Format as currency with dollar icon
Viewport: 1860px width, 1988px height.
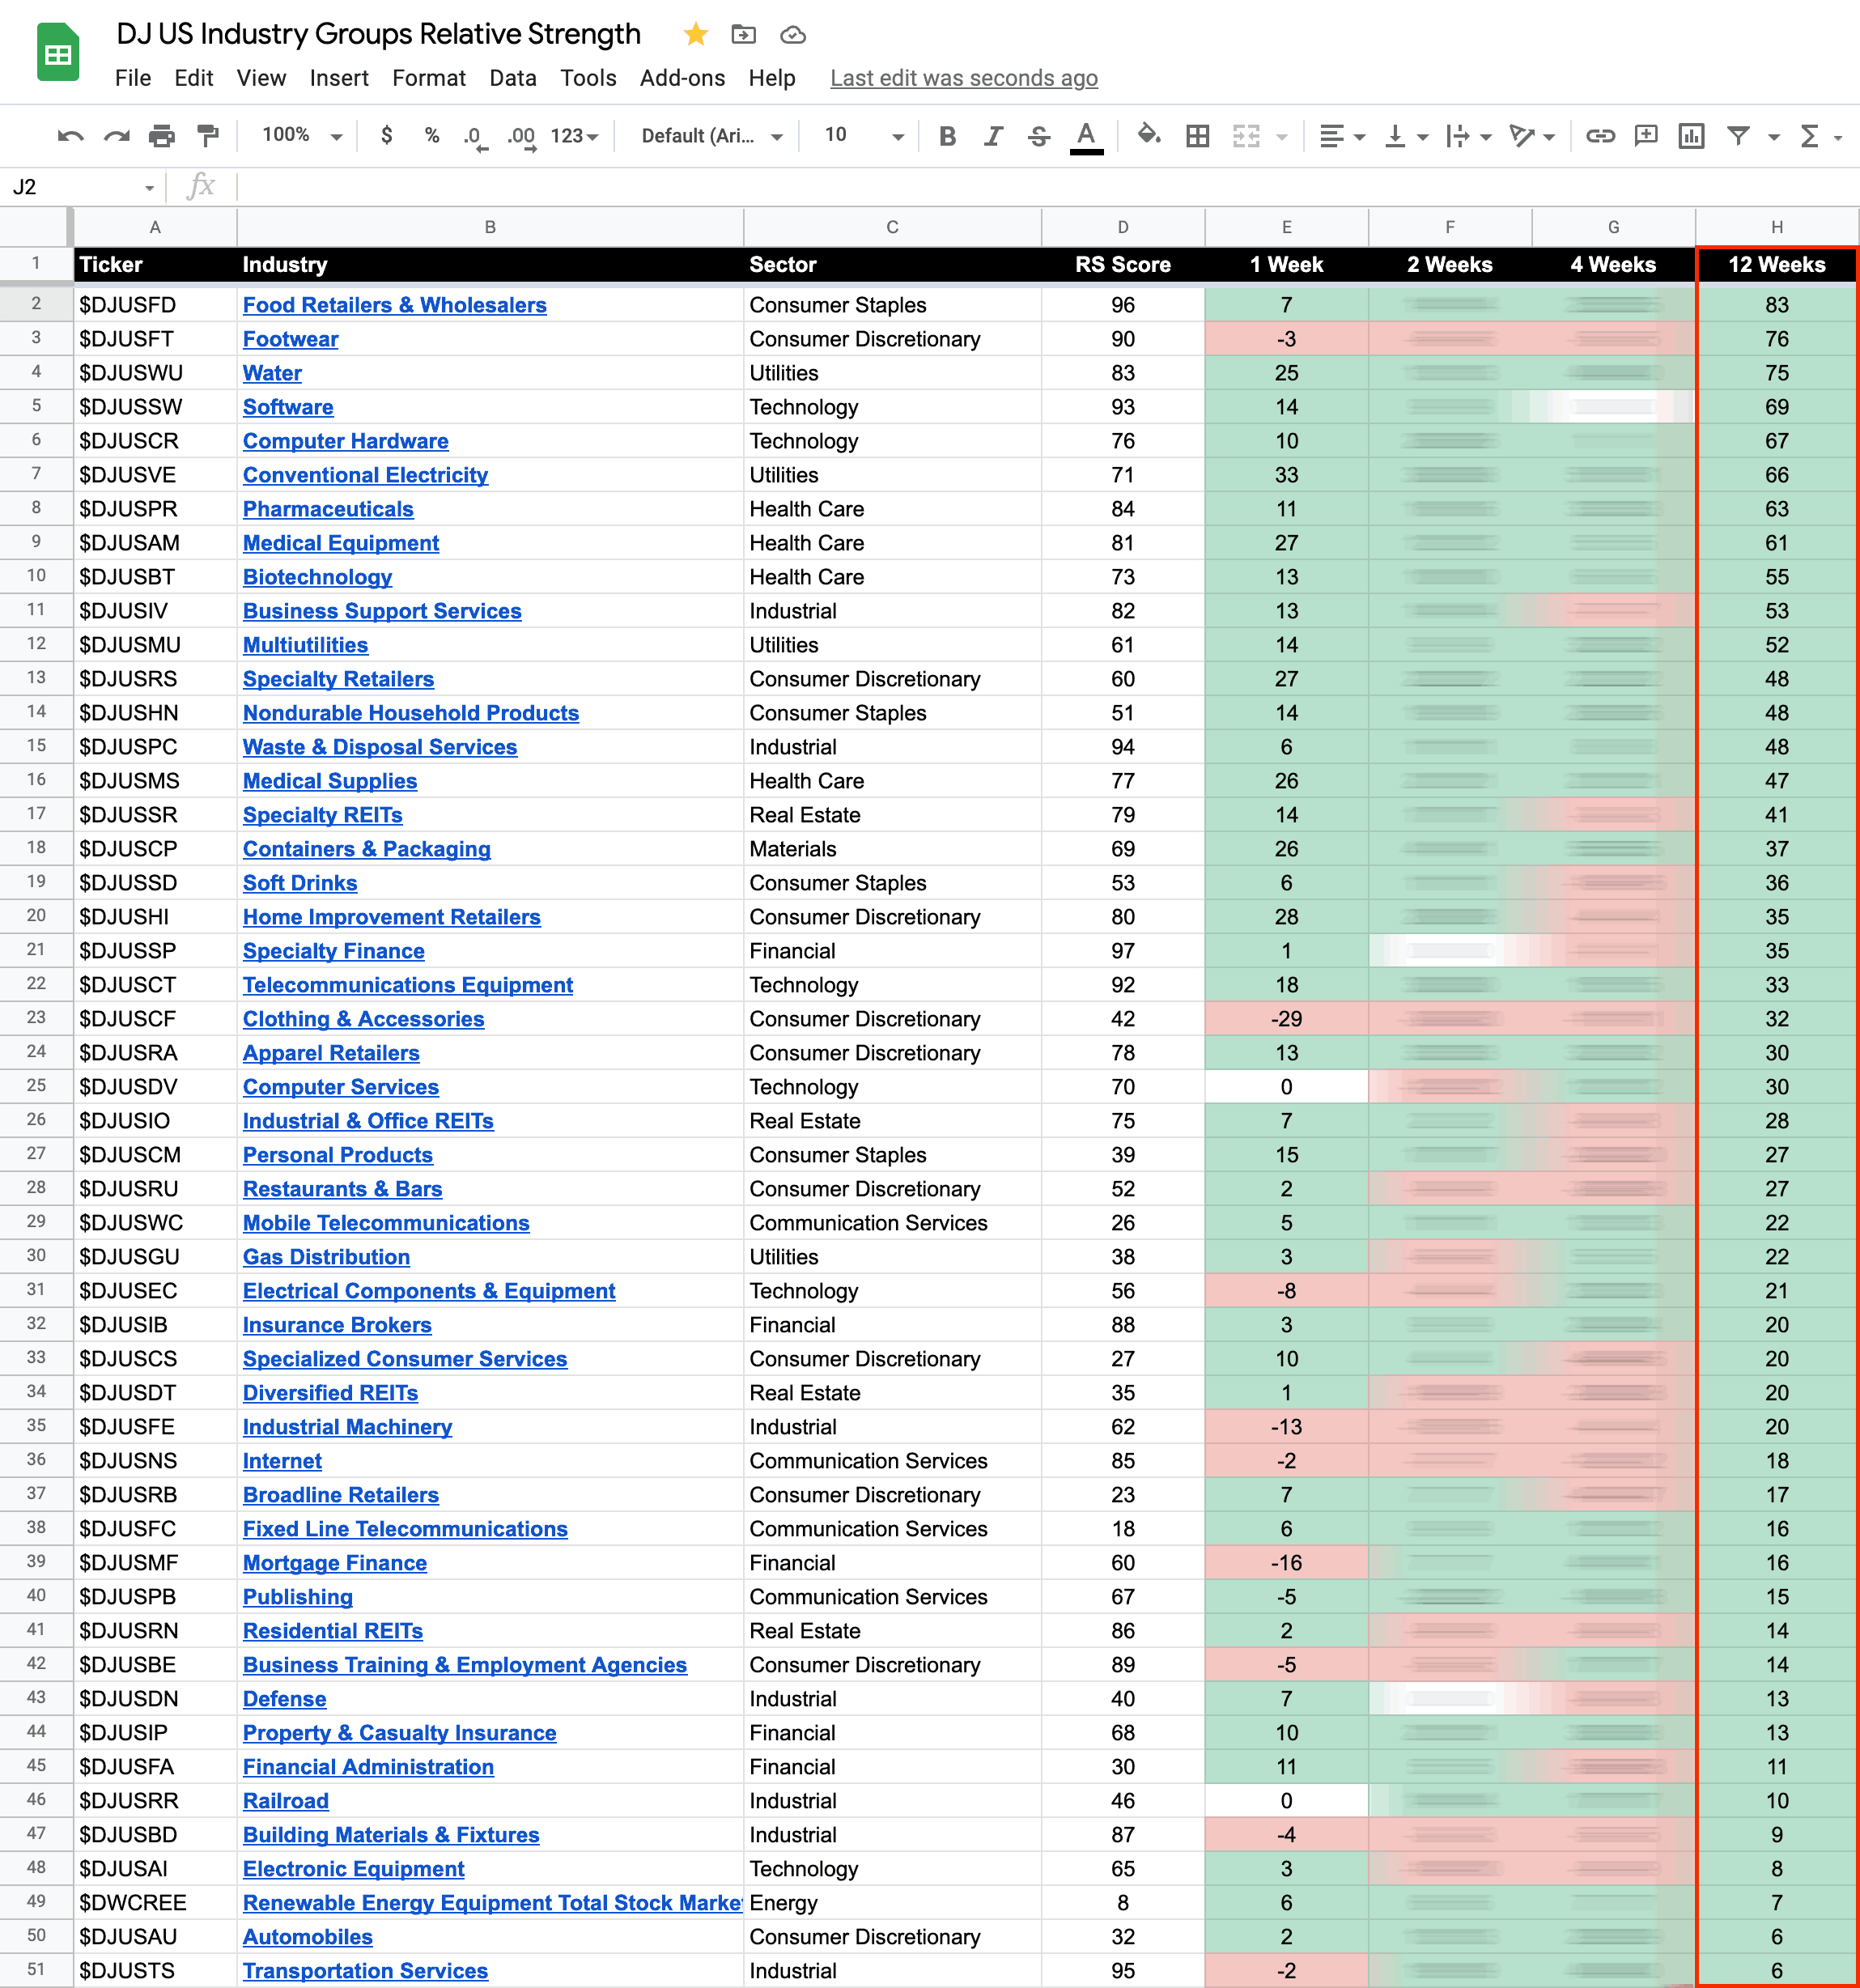[x=387, y=135]
